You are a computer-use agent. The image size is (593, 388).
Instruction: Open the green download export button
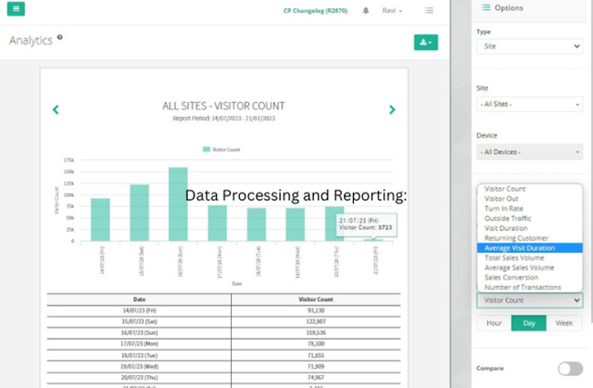(x=425, y=42)
